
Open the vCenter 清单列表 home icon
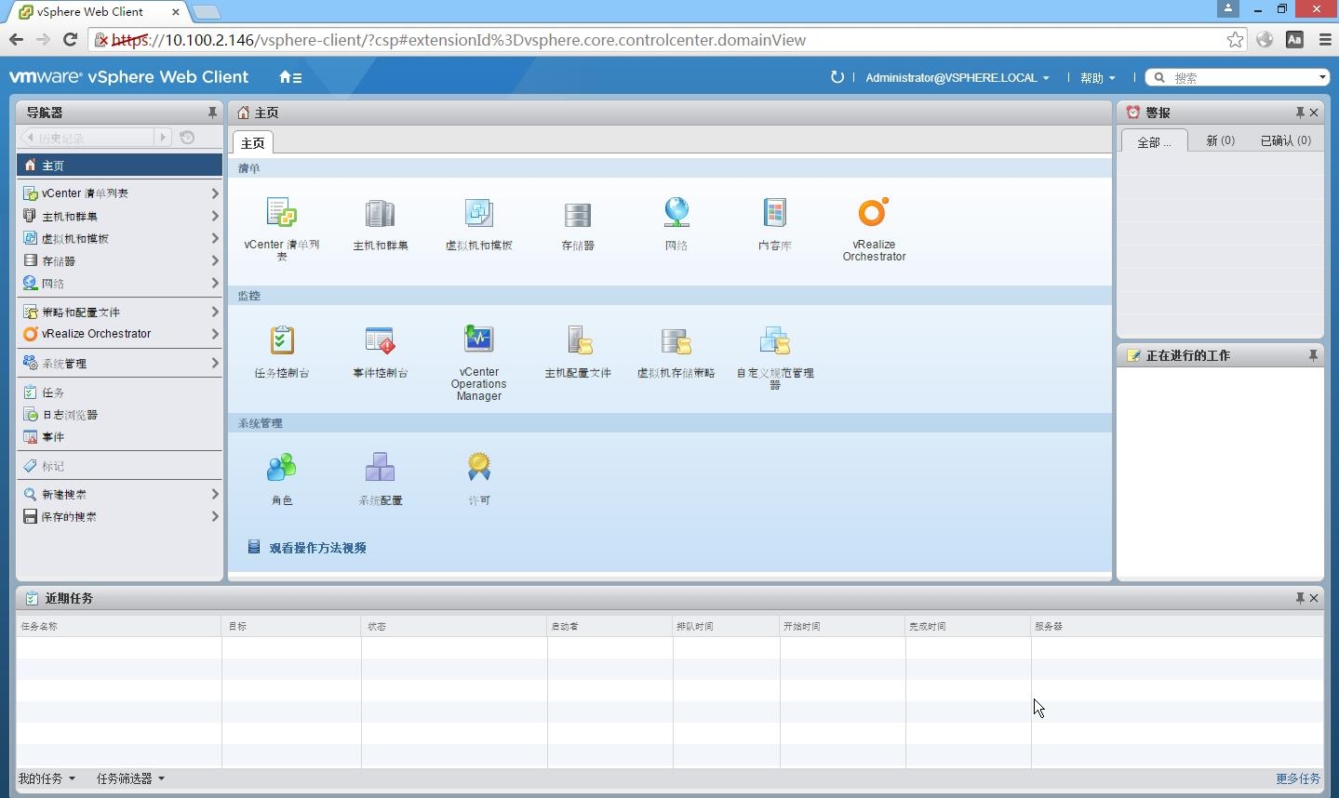pos(282,213)
